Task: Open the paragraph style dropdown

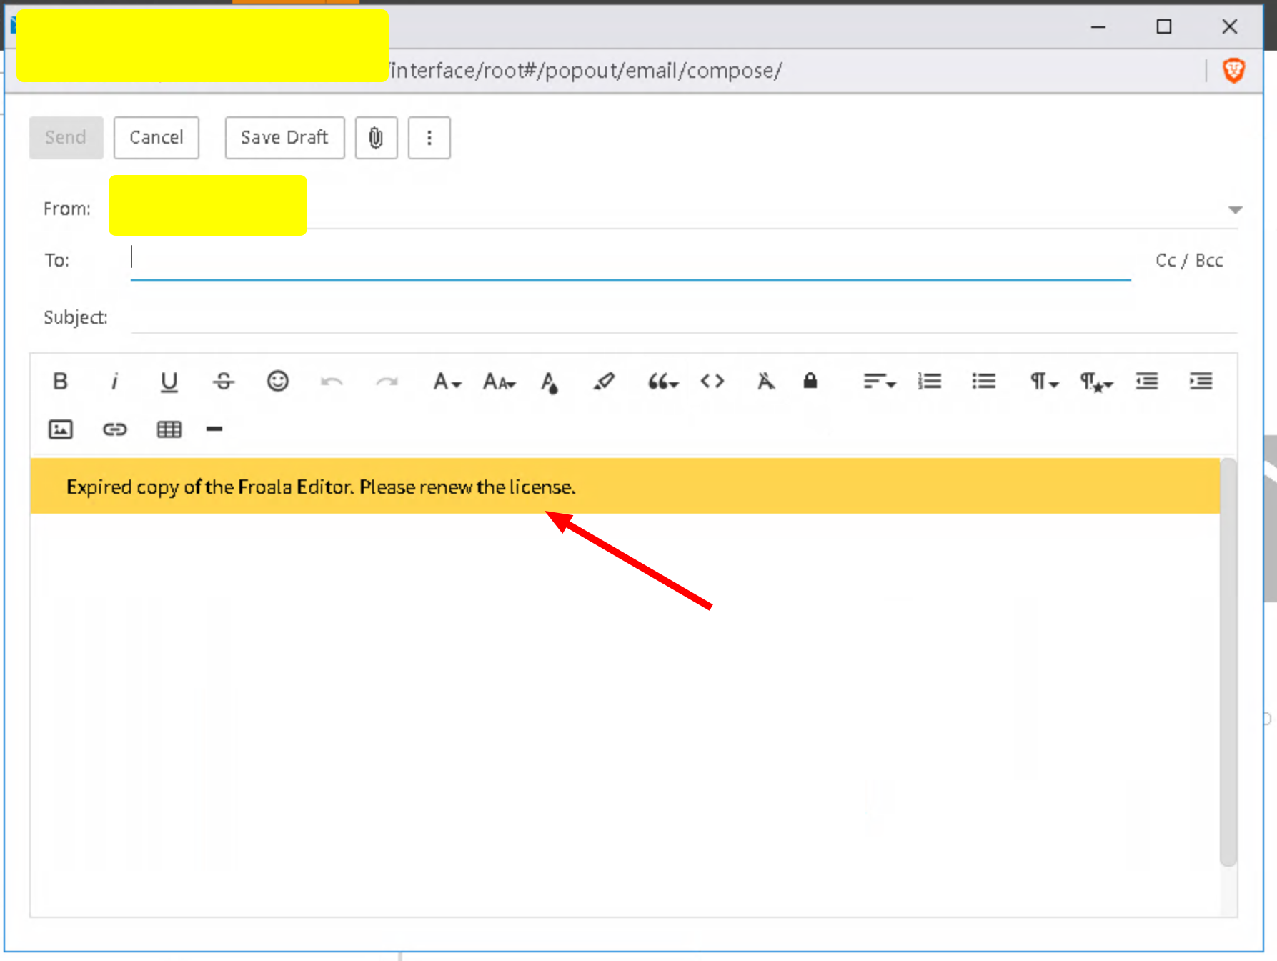Action: pos(1096,382)
